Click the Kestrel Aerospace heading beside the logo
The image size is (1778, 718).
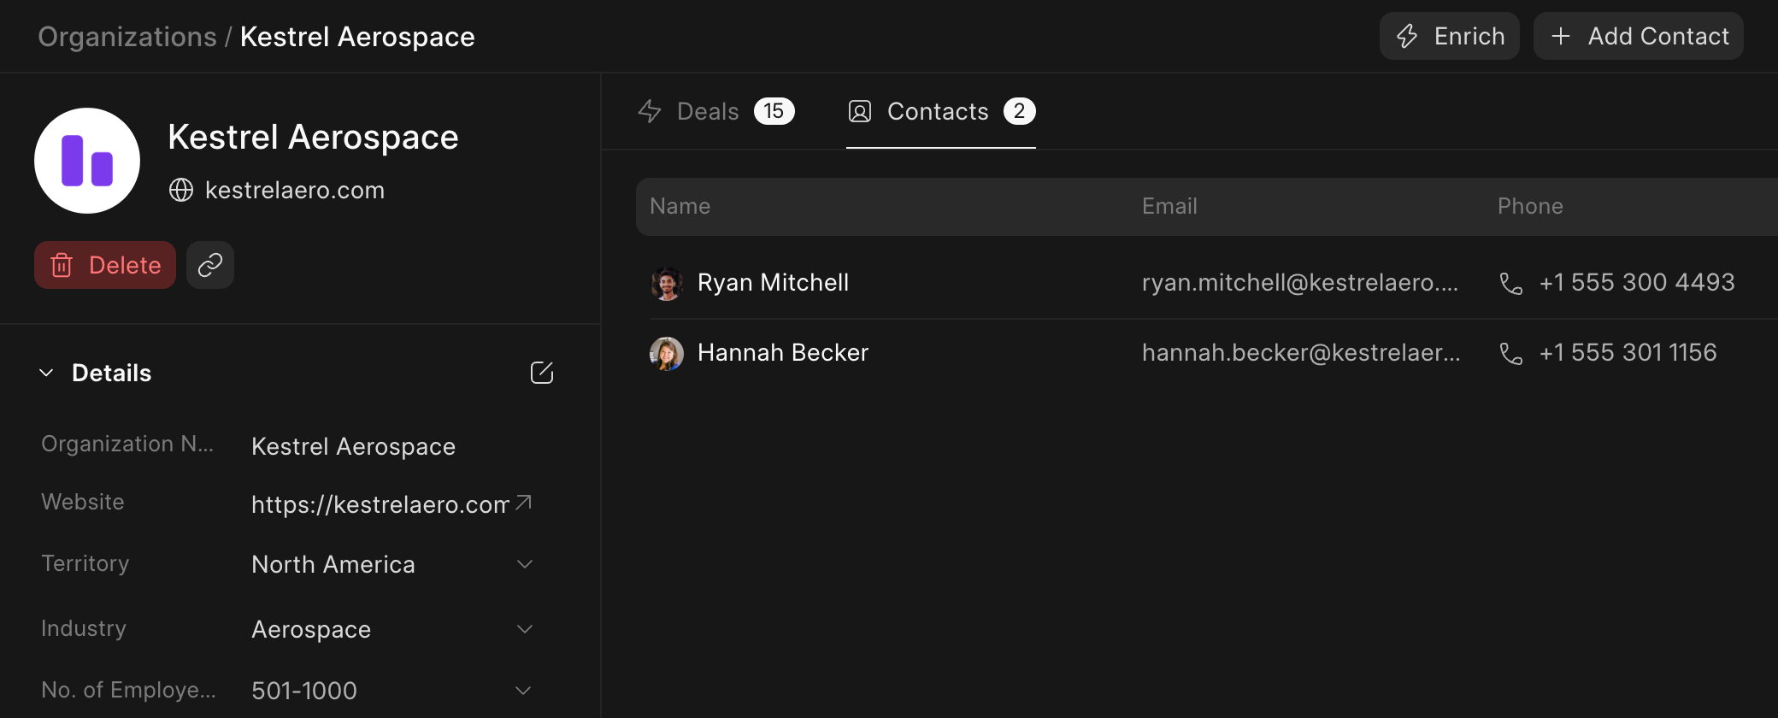313,137
